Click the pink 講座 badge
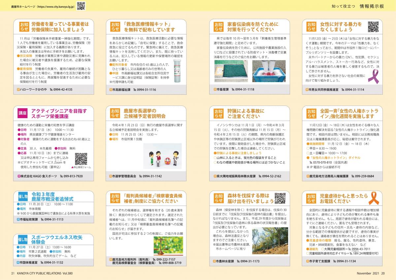 tap(22, 113)
